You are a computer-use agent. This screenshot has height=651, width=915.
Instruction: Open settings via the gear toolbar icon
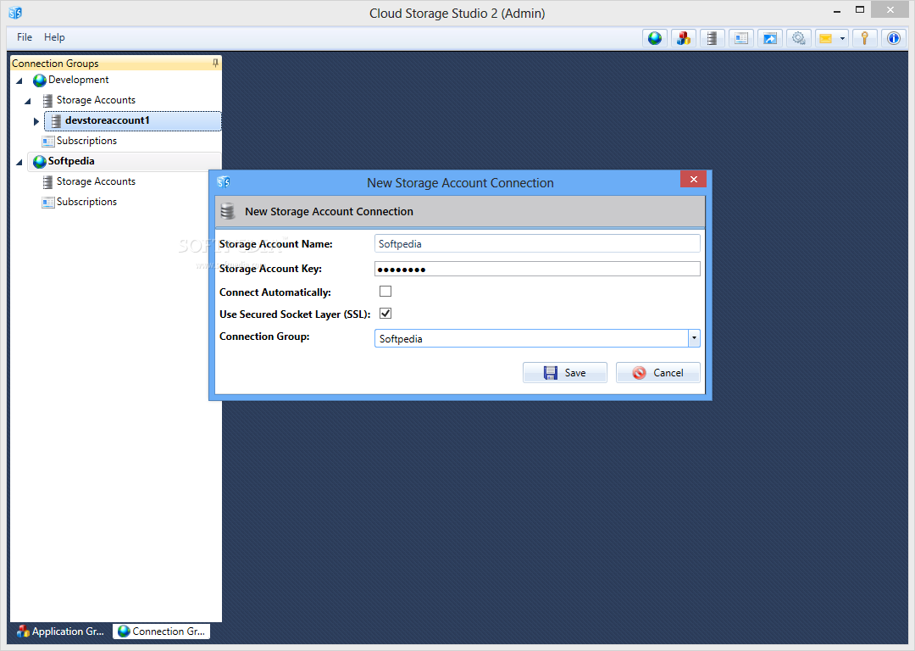pyautogui.click(x=798, y=38)
